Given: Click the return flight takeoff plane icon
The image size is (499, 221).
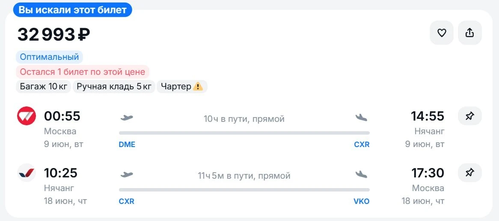Looking at the screenshot, I should pos(127,174).
